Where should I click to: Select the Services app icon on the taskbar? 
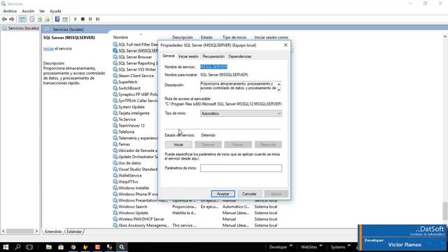[x=122, y=247]
